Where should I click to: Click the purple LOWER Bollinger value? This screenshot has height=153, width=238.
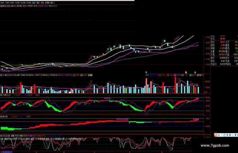[43, 6]
